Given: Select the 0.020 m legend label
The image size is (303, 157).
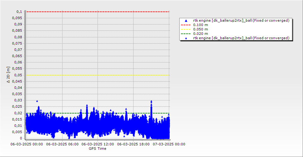Looking at the screenshot, I should tap(201, 34).
